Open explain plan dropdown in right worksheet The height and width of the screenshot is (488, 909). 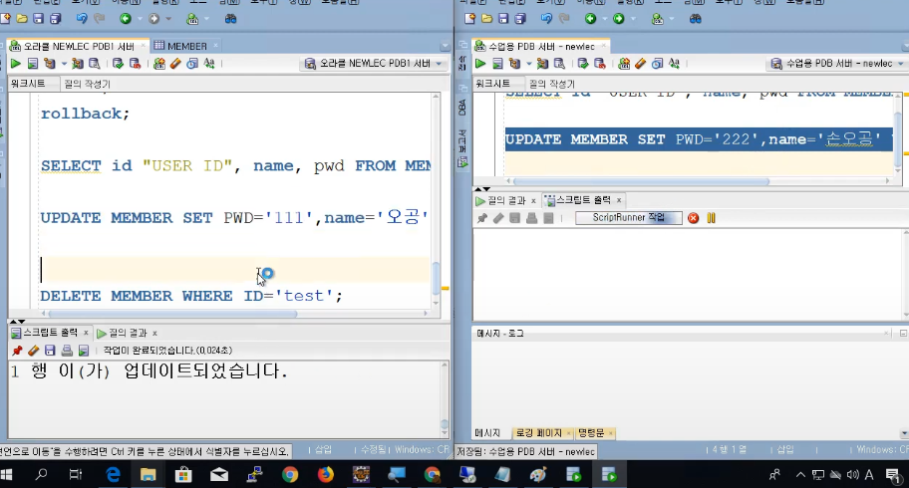point(528,64)
